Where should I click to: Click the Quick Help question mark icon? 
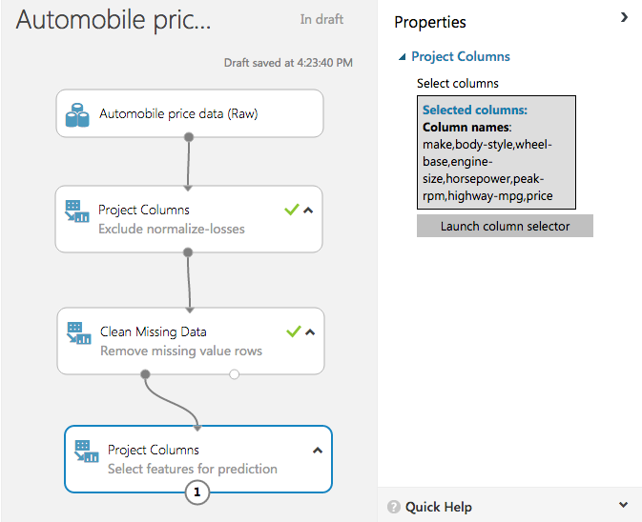[x=393, y=507]
